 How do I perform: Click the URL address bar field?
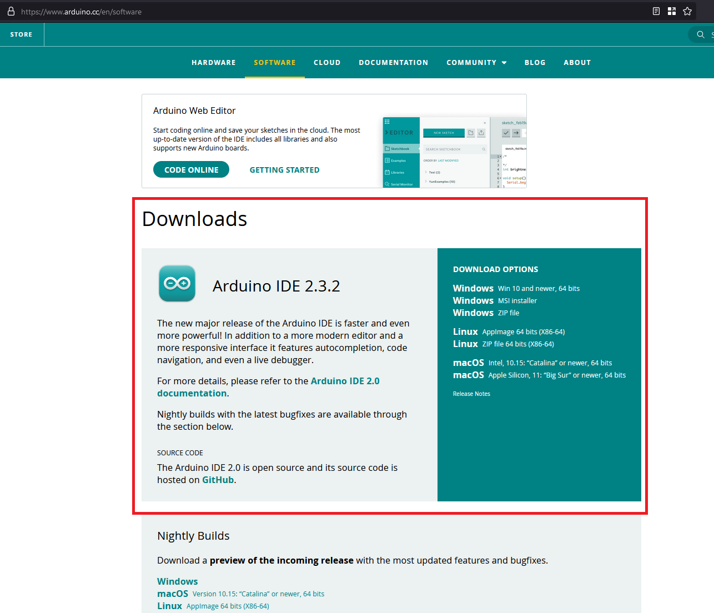(333, 12)
